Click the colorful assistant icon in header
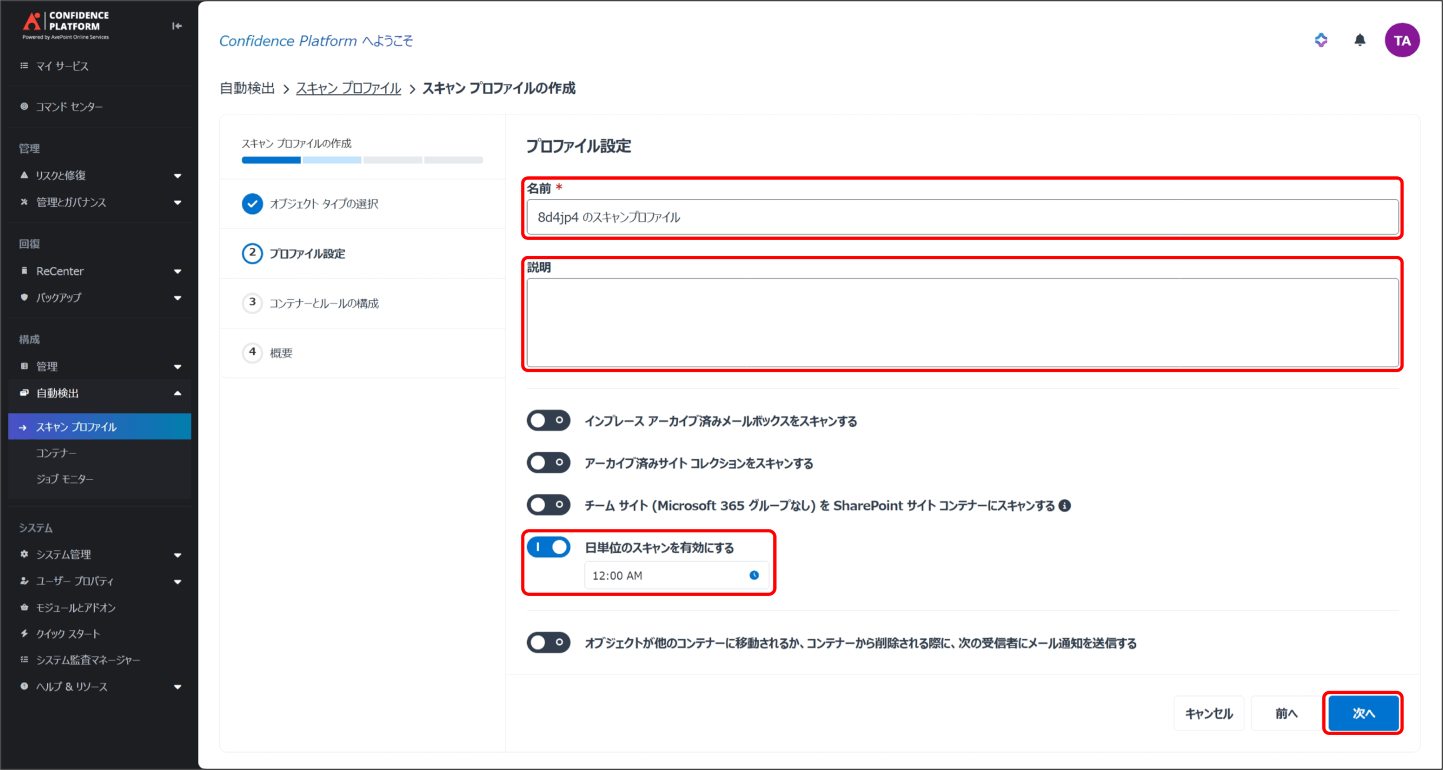This screenshot has height=770, width=1443. point(1321,41)
